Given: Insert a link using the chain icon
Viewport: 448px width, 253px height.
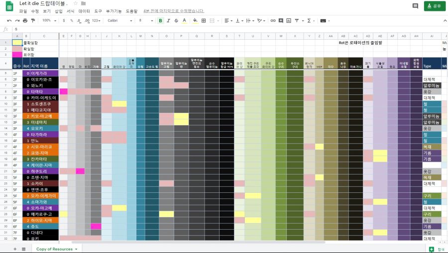Looking at the screenshot, I should click(273, 20).
